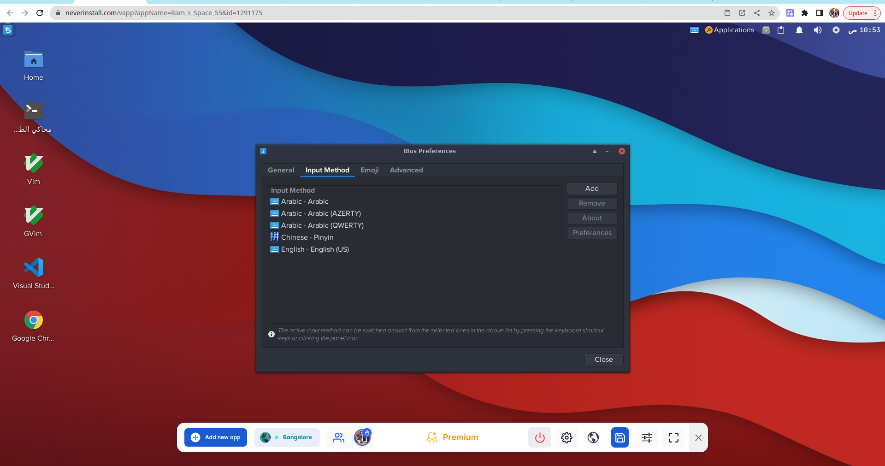Launch Google Chrome from desktop
Screen dimensions: 885x466
click(x=33, y=320)
